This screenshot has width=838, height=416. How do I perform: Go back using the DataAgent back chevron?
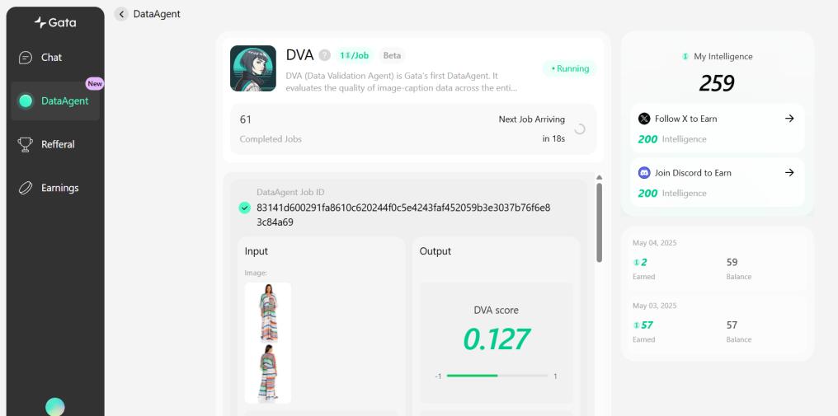pos(121,14)
